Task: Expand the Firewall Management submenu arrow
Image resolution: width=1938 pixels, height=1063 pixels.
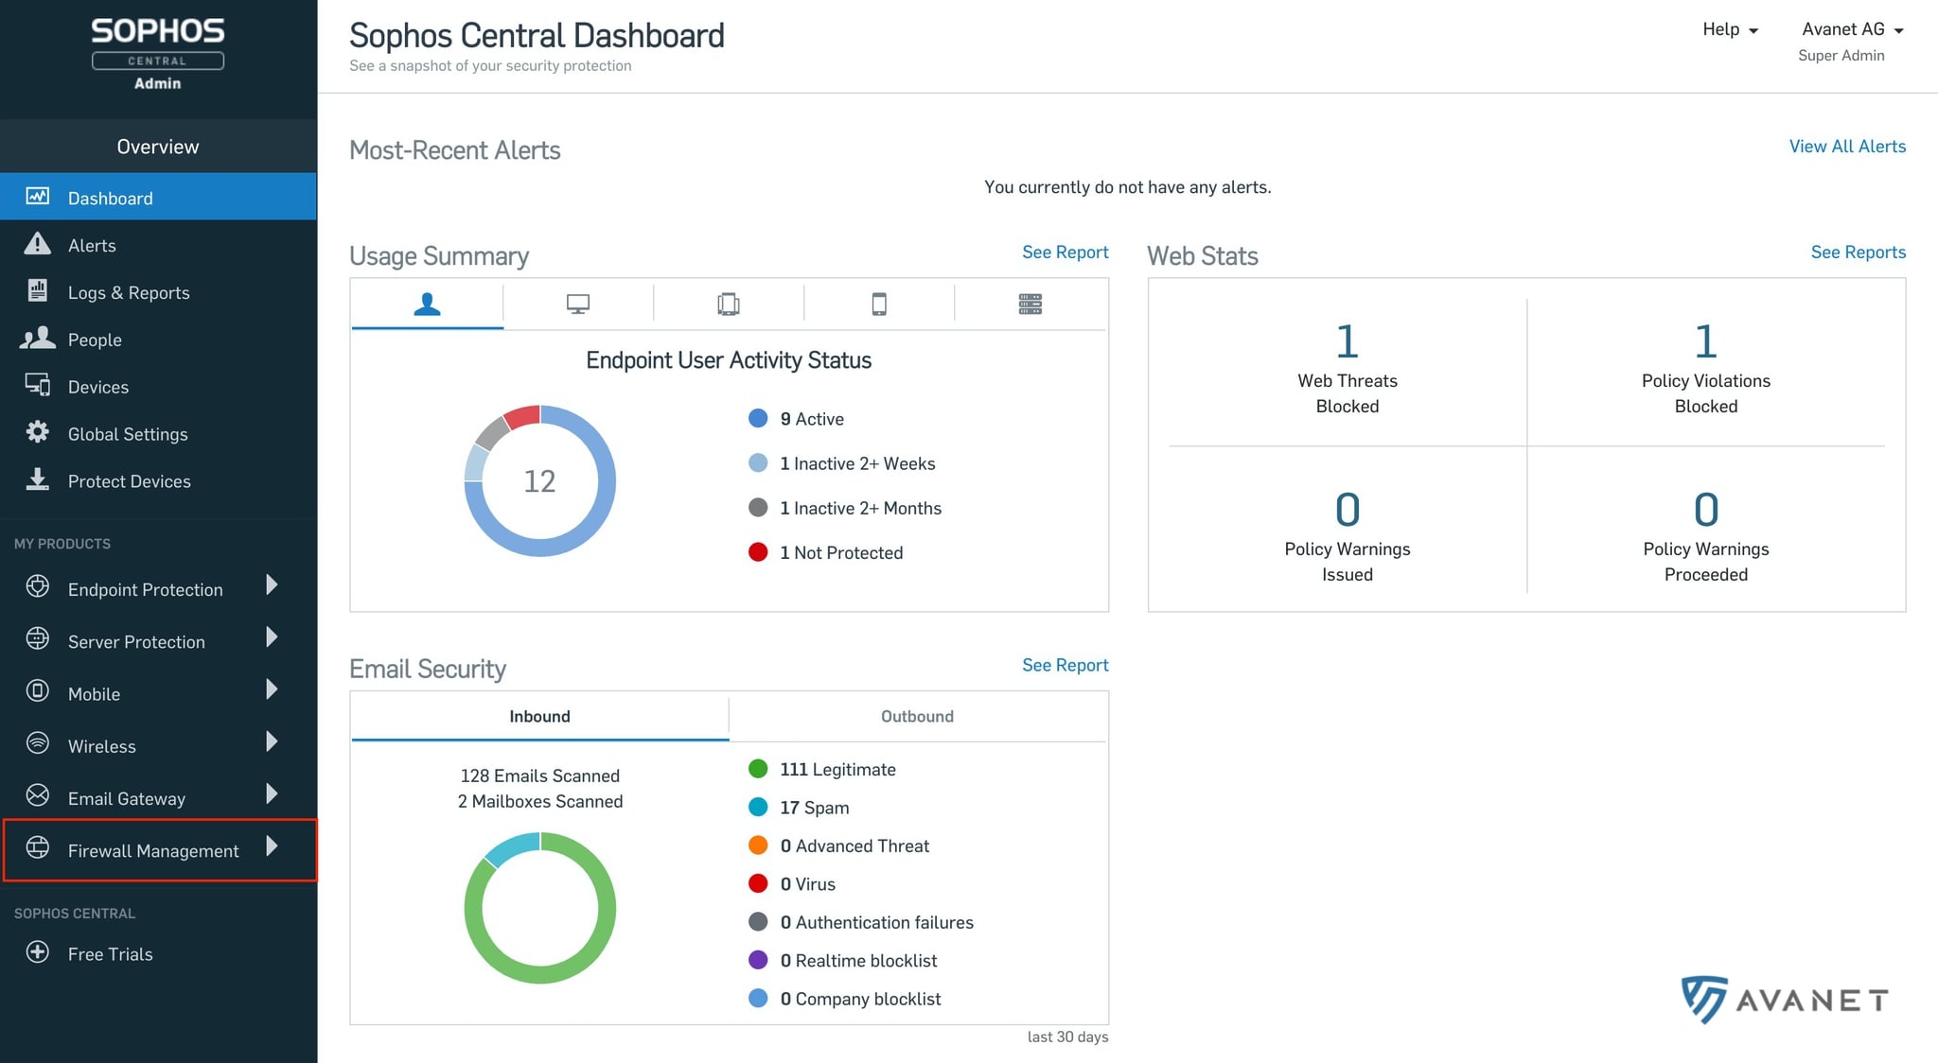Action: [x=272, y=845]
